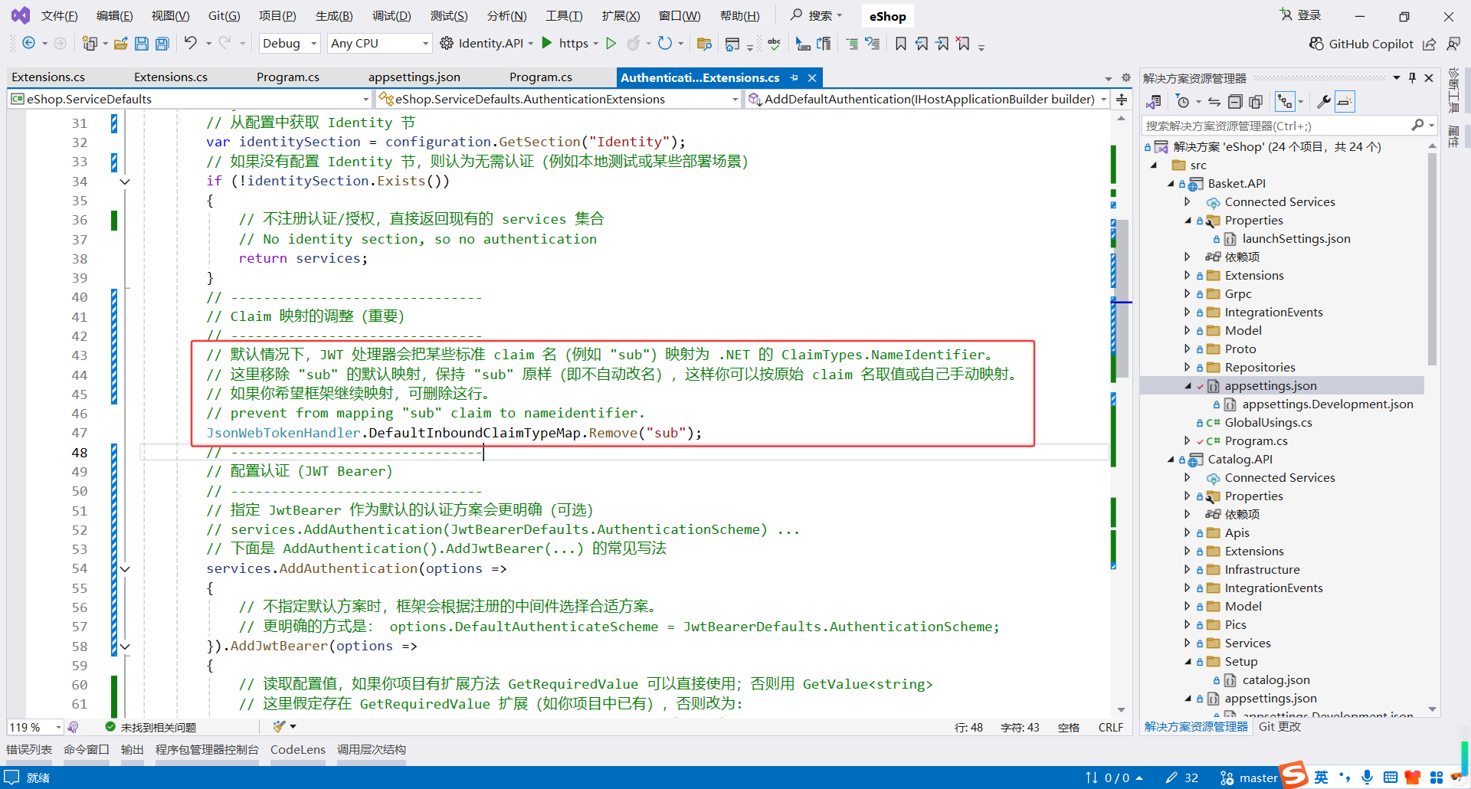Pin the Solution Explorer panel
The image size is (1471, 789).
(x=1412, y=77)
